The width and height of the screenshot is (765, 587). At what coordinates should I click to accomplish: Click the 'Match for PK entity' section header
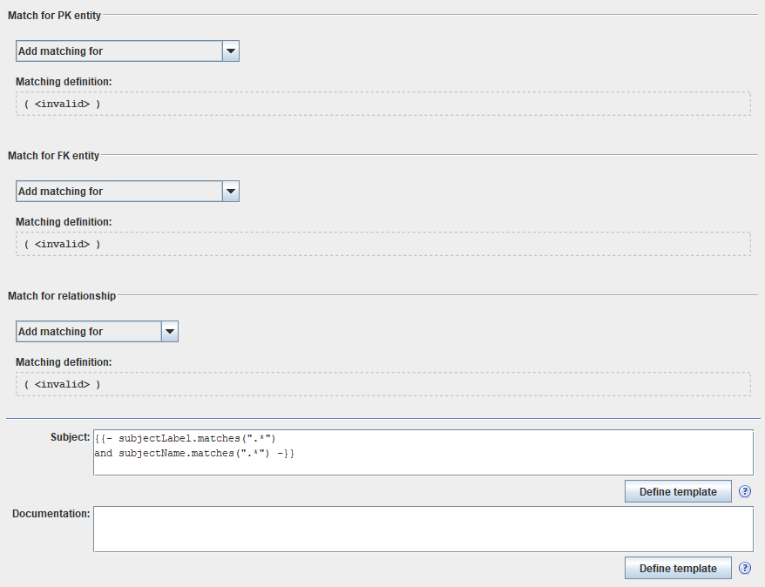pos(55,16)
